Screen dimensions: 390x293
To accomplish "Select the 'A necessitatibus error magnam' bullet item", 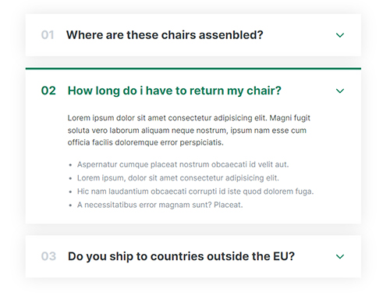I will pos(160,205).
